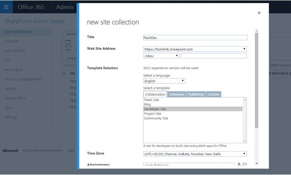Select the Developer Site template
The width and height of the screenshot is (291, 175).
(x=193, y=109)
